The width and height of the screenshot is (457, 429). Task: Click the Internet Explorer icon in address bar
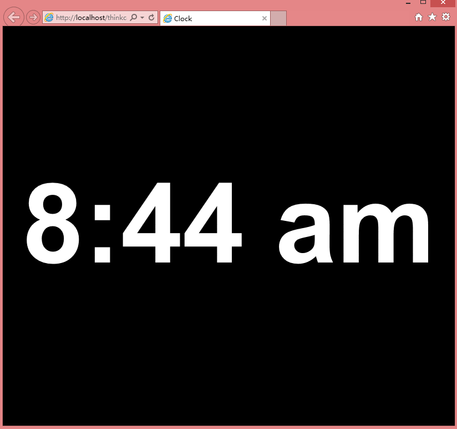[x=49, y=18]
